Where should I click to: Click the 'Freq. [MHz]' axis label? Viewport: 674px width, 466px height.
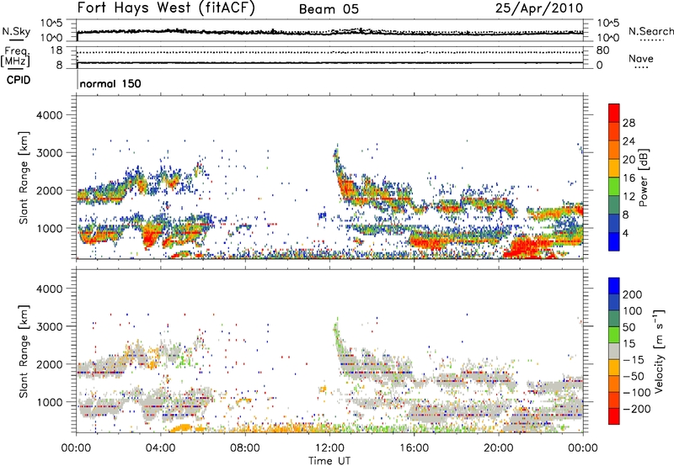pos(16,57)
